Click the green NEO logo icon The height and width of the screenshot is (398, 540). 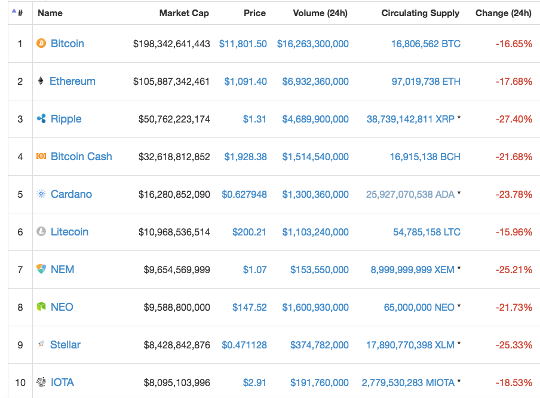click(41, 307)
